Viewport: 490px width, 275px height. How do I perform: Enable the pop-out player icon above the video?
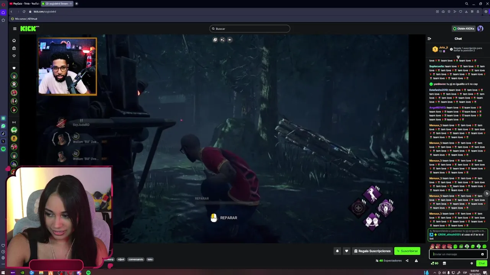pyautogui.click(x=215, y=40)
